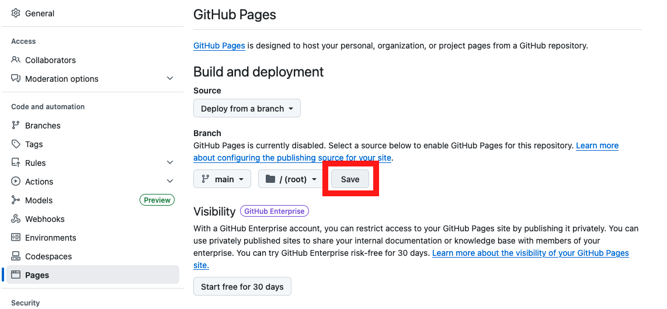This screenshot has width=667, height=309.
Task: Click the Actions play icon
Action: pyautogui.click(x=16, y=182)
